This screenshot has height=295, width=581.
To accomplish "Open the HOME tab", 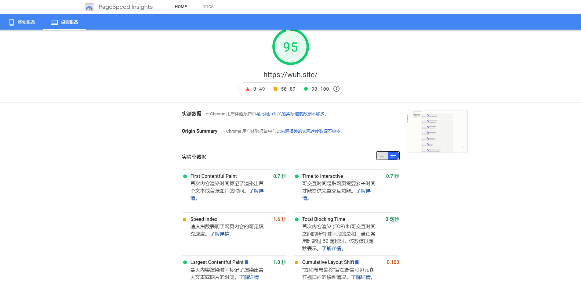I will (181, 7).
